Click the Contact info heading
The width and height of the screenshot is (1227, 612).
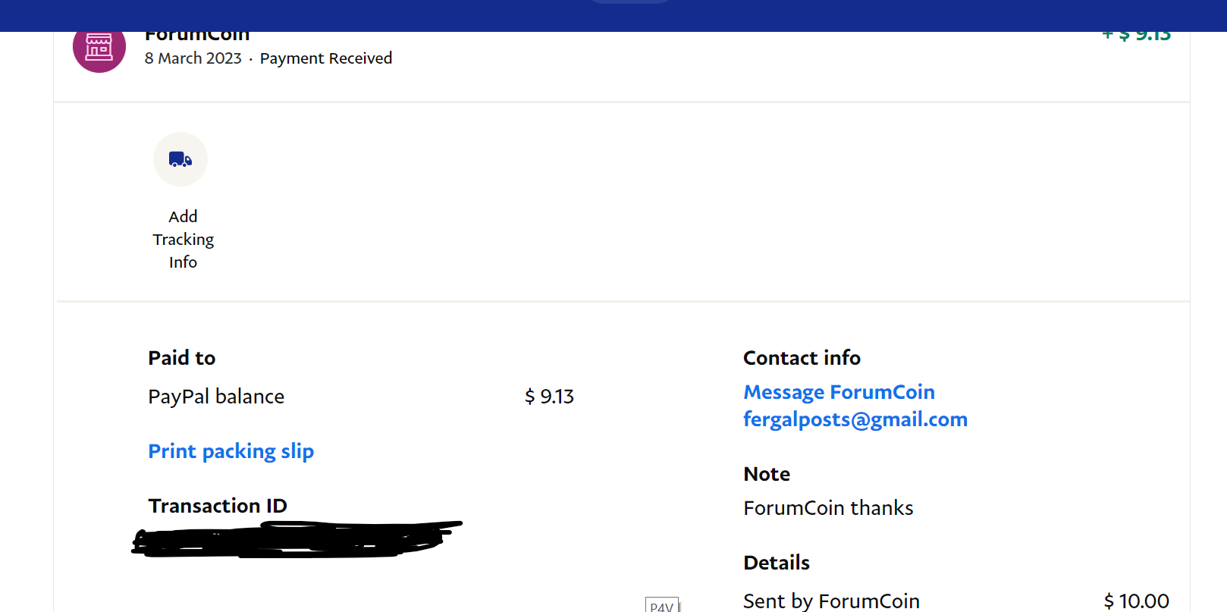[802, 358]
